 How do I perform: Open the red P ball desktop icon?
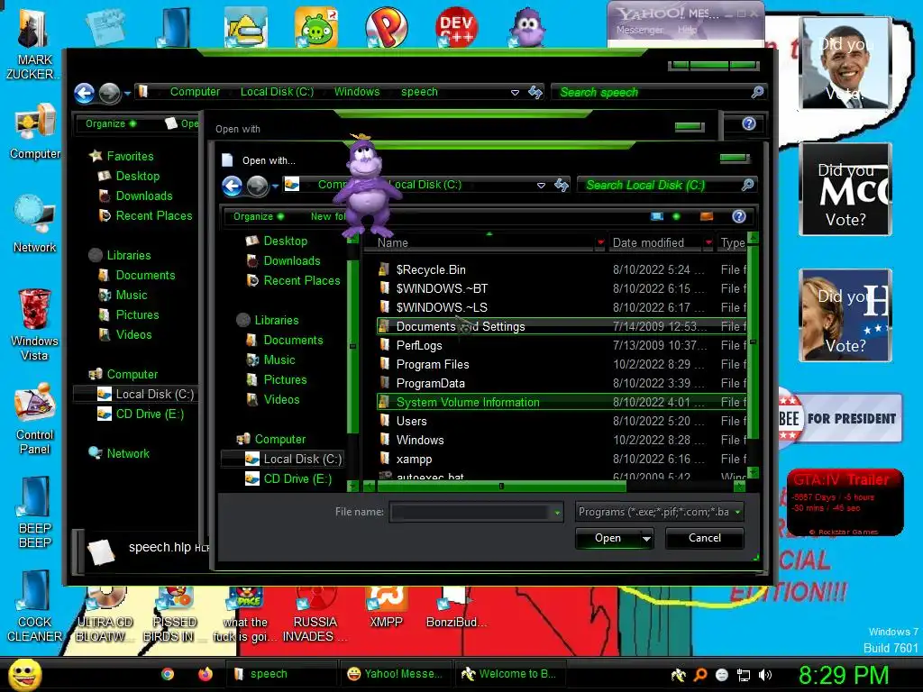[386, 27]
